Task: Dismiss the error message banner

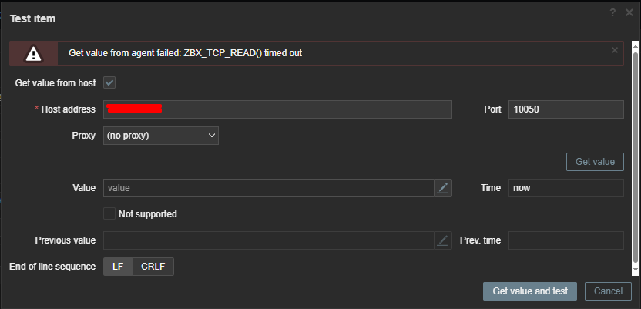Action: [615, 50]
